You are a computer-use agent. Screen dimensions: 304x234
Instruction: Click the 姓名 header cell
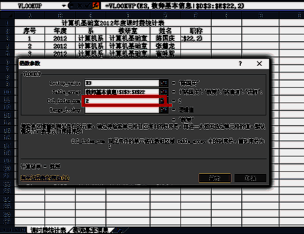click(x=165, y=30)
